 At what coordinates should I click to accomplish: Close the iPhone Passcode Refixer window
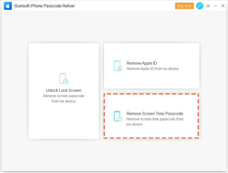(223, 6)
